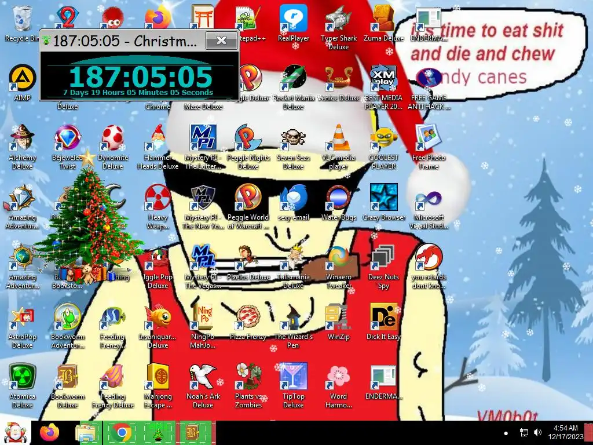
Task: Launch Feeding Frenzy Deluxe shortcut
Action: [x=113, y=386]
